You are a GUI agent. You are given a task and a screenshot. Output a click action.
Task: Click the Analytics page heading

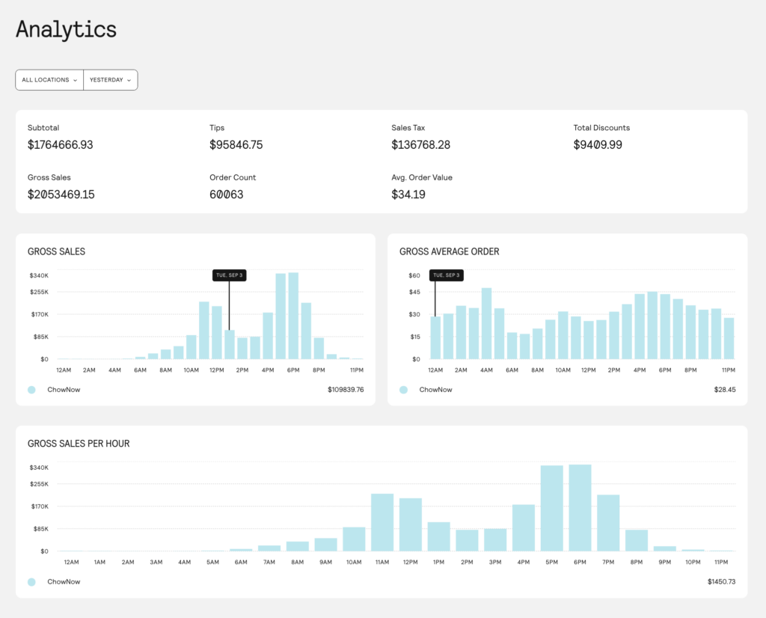pyautogui.click(x=67, y=29)
